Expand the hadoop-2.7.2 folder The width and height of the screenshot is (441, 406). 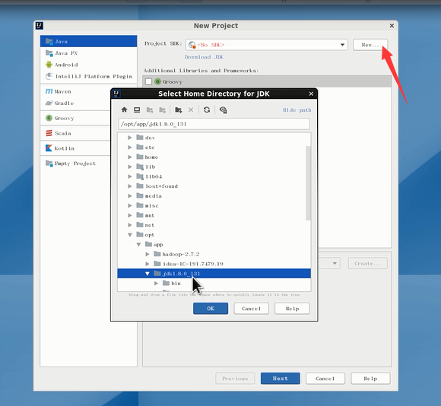pos(148,254)
